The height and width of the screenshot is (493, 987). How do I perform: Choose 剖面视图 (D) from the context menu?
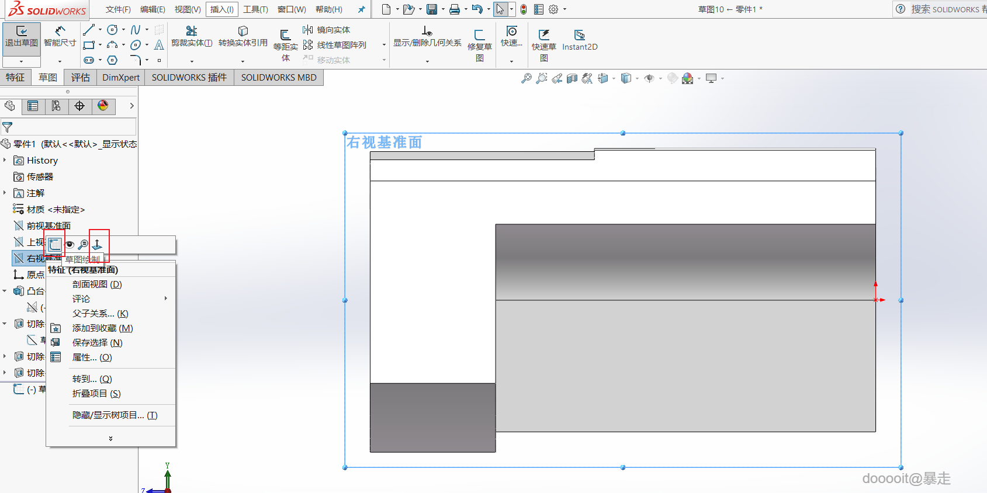click(97, 284)
